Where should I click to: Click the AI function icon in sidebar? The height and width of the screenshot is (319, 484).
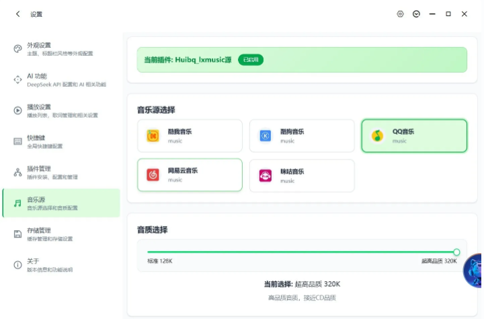[x=17, y=79]
